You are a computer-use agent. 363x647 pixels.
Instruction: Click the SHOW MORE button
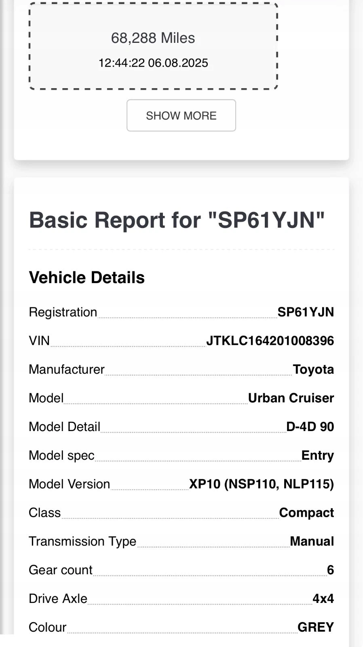181,115
